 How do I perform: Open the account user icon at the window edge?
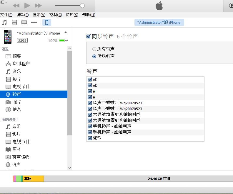click(231, 6)
